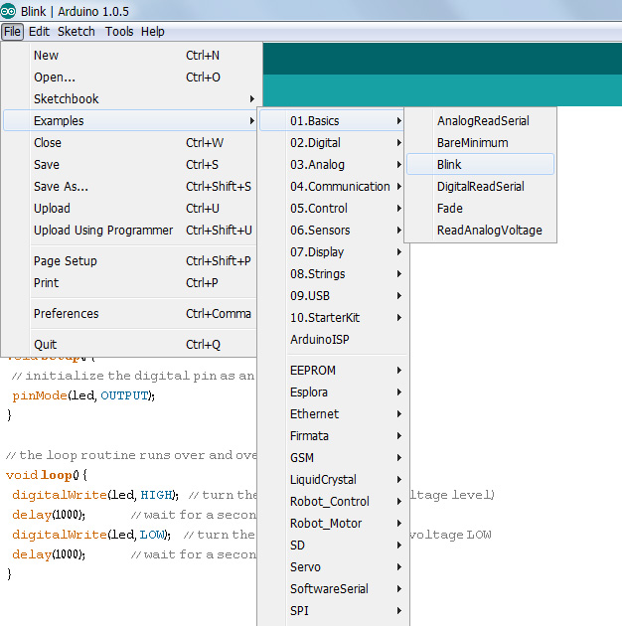Click the pinMode(led, OUTPUT) code line
The height and width of the screenshot is (626, 622).
click(x=83, y=395)
